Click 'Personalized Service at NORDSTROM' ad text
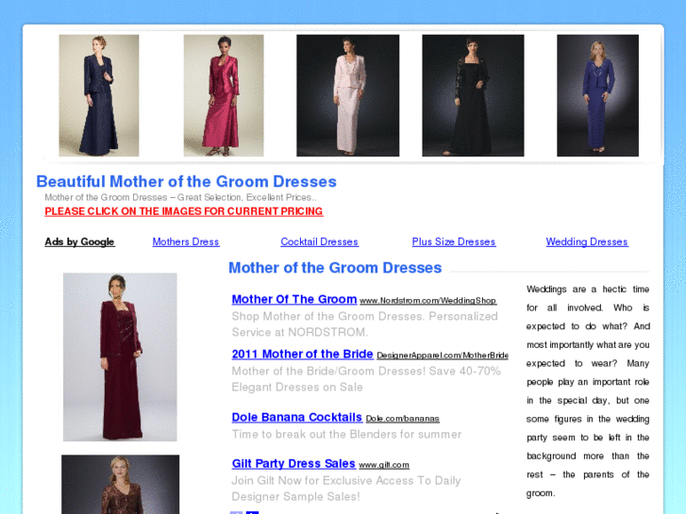The height and width of the screenshot is (514, 686). [364, 324]
